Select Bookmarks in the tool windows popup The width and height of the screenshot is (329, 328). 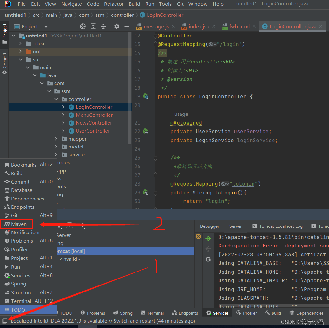click(29, 165)
